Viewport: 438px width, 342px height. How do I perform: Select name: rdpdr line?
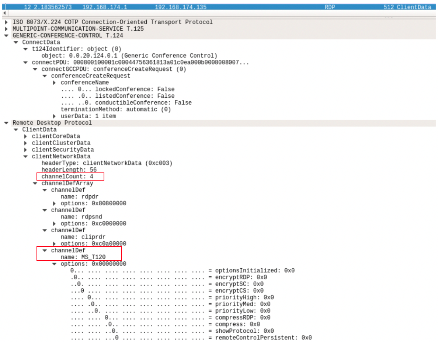click(x=80, y=197)
